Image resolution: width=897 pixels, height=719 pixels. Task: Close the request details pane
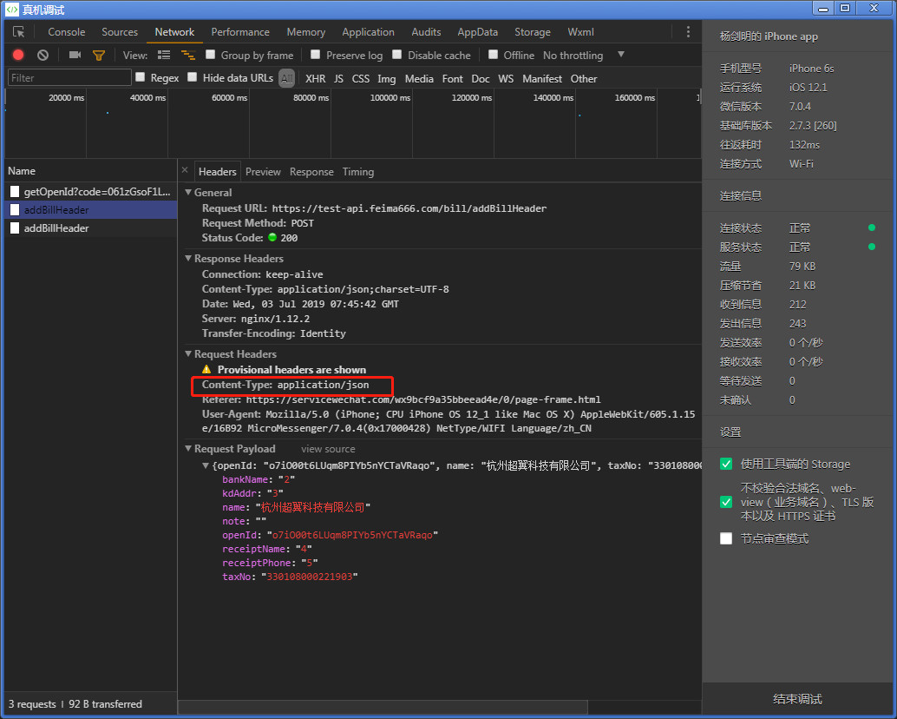(185, 170)
